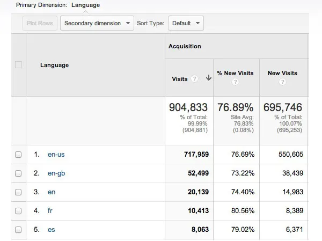Click help icon next to Visits
Screen dimensions: 322x241
pyautogui.click(x=194, y=79)
